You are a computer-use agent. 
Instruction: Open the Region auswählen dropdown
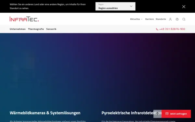click(115, 7)
